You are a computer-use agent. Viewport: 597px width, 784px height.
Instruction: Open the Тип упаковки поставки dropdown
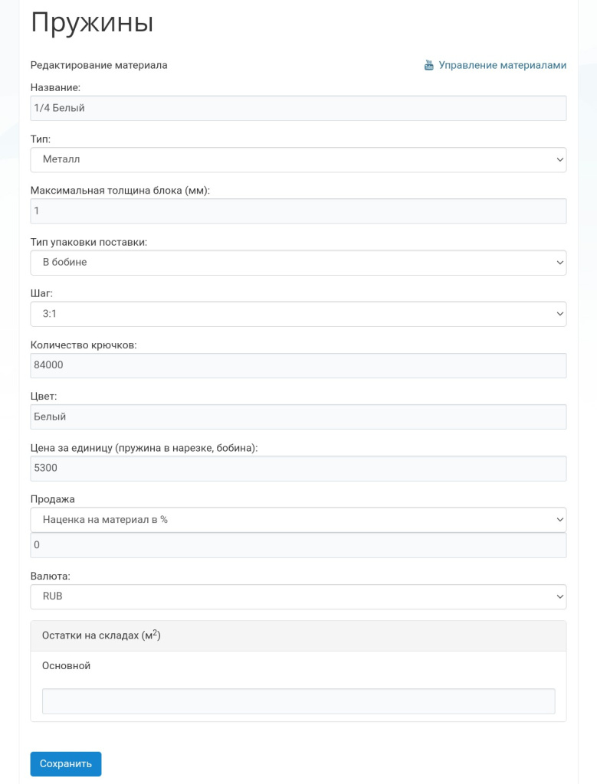pyautogui.click(x=298, y=262)
